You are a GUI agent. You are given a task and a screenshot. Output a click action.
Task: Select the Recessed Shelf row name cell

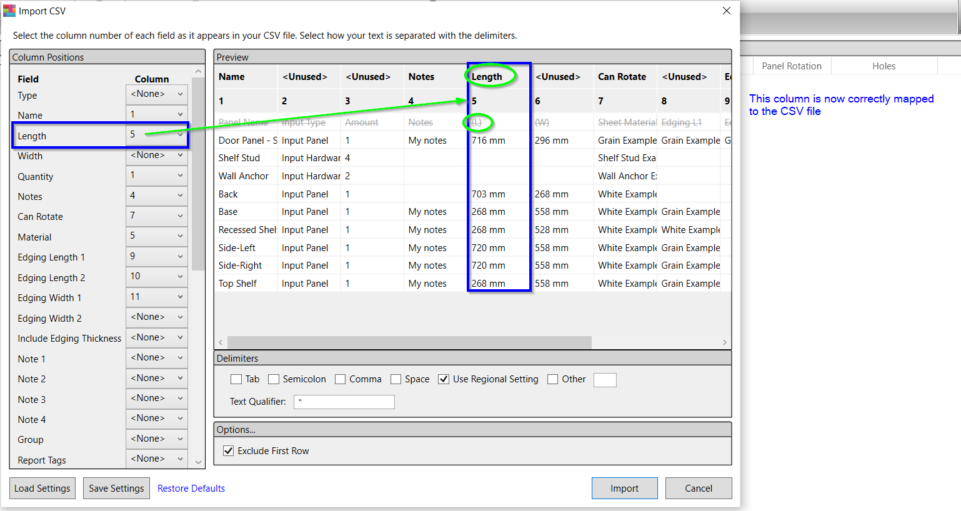(247, 230)
